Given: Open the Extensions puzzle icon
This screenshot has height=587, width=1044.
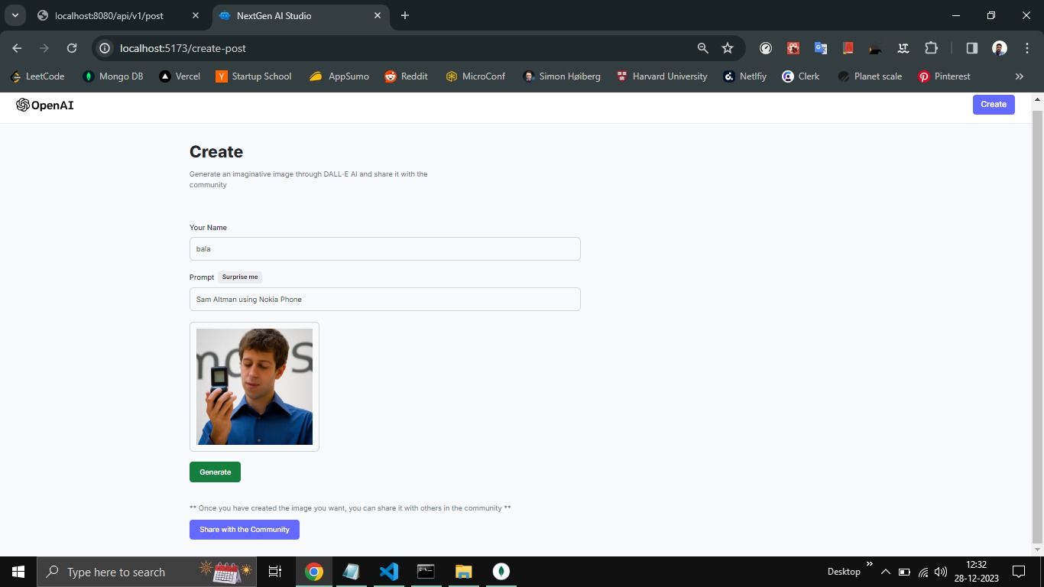Looking at the screenshot, I should [931, 48].
